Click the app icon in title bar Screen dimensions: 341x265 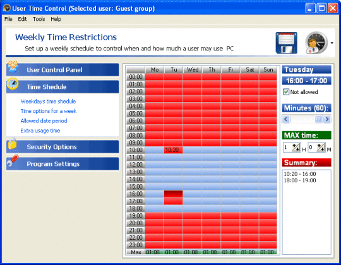pyautogui.click(x=7, y=8)
